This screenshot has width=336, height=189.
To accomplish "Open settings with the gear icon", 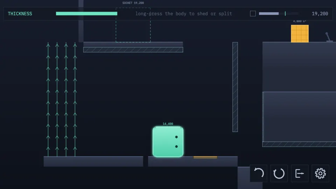I will [x=320, y=173].
